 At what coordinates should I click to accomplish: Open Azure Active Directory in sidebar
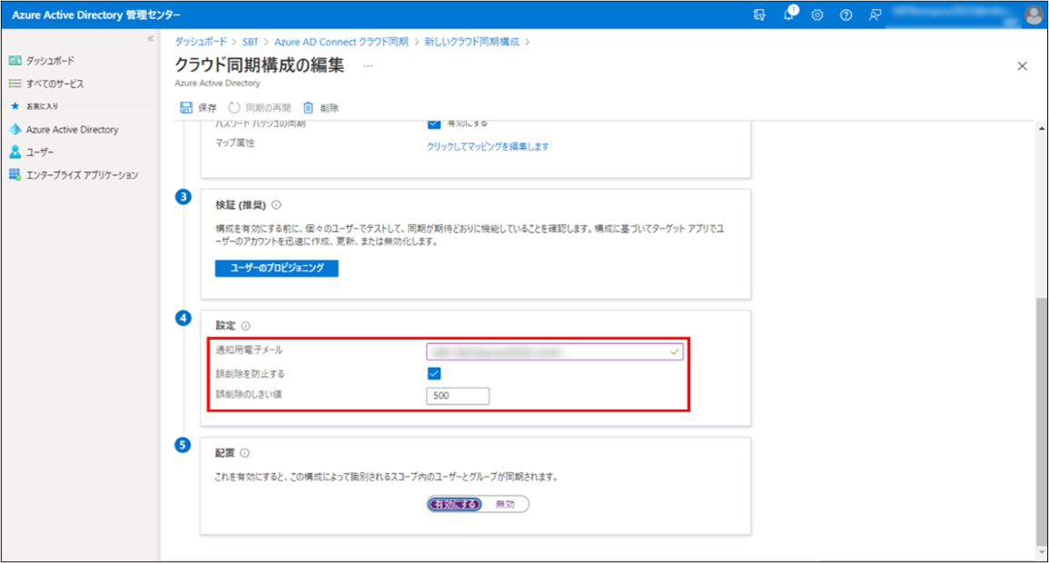tap(73, 130)
